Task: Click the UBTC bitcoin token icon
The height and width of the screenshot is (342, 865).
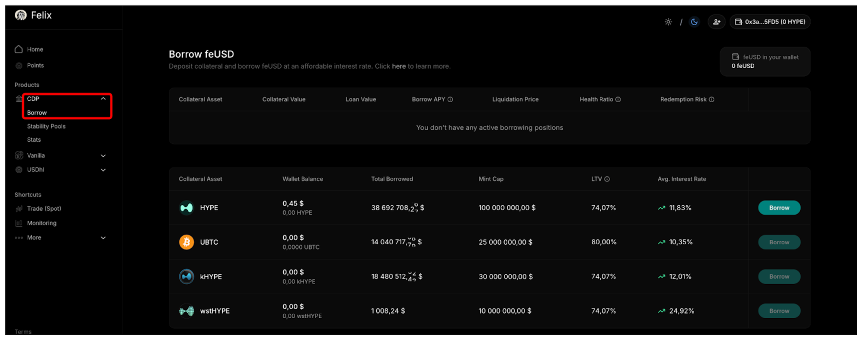Action: pyautogui.click(x=186, y=242)
